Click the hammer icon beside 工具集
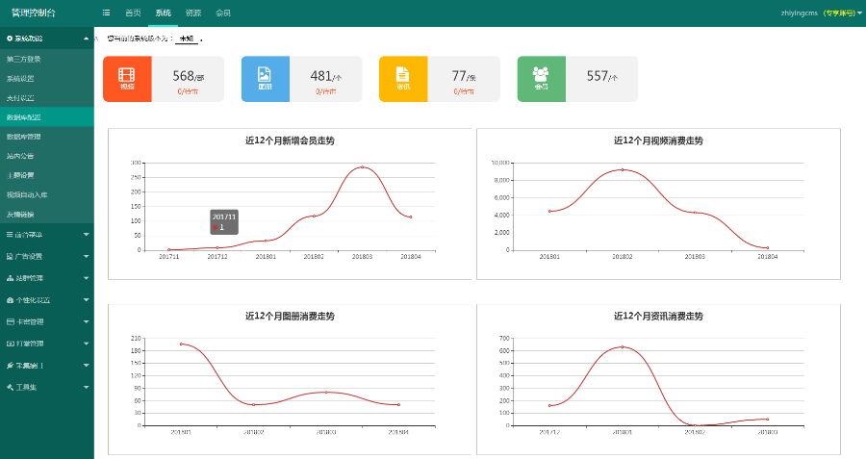Viewport: 866px width, 459px height. tap(10, 387)
